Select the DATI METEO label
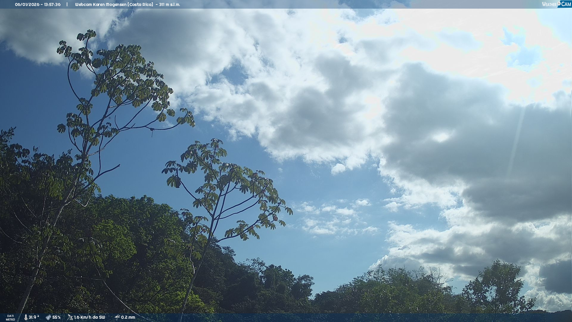 [10, 318]
